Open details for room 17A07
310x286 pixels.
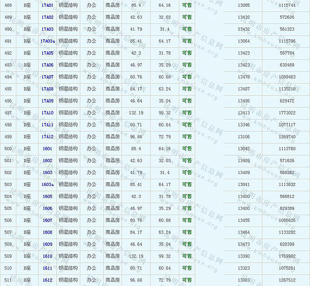pyautogui.click(x=48, y=77)
